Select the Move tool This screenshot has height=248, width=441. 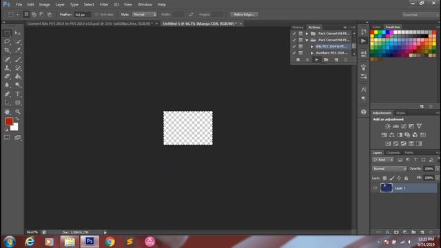pos(18,33)
